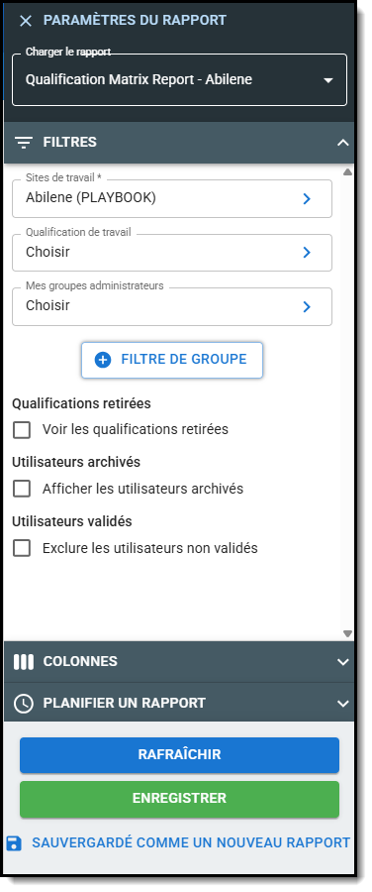Image resolution: width=372 pixels, height=892 pixels.
Task: Click the filter lines icon beside FILTRES
Action: (24, 142)
